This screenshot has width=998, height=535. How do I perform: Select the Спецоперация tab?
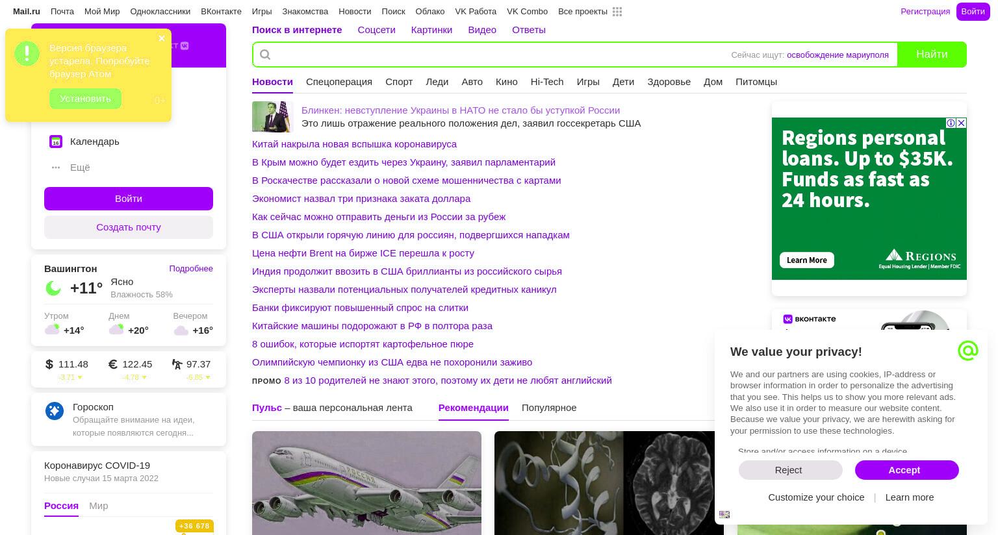(x=339, y=82)
